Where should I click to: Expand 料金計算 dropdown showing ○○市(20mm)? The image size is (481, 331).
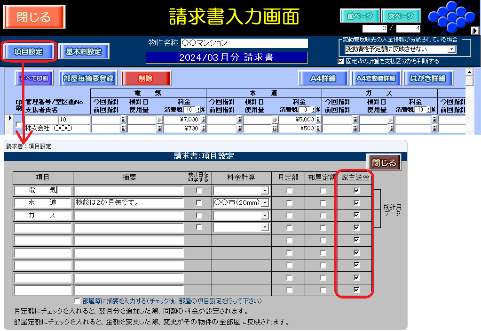(x=265, y=203)
